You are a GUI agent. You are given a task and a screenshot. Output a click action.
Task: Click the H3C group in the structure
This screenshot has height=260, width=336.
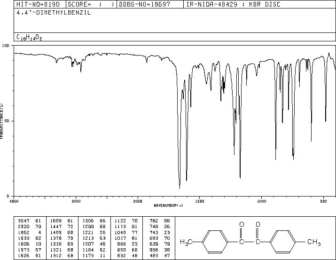click(x=186, y=242)
